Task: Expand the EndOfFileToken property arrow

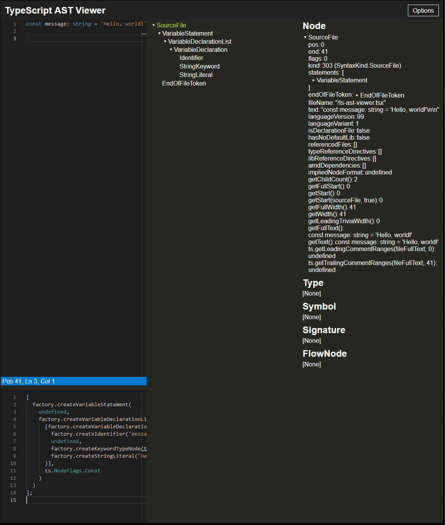Action: point(357,96)
